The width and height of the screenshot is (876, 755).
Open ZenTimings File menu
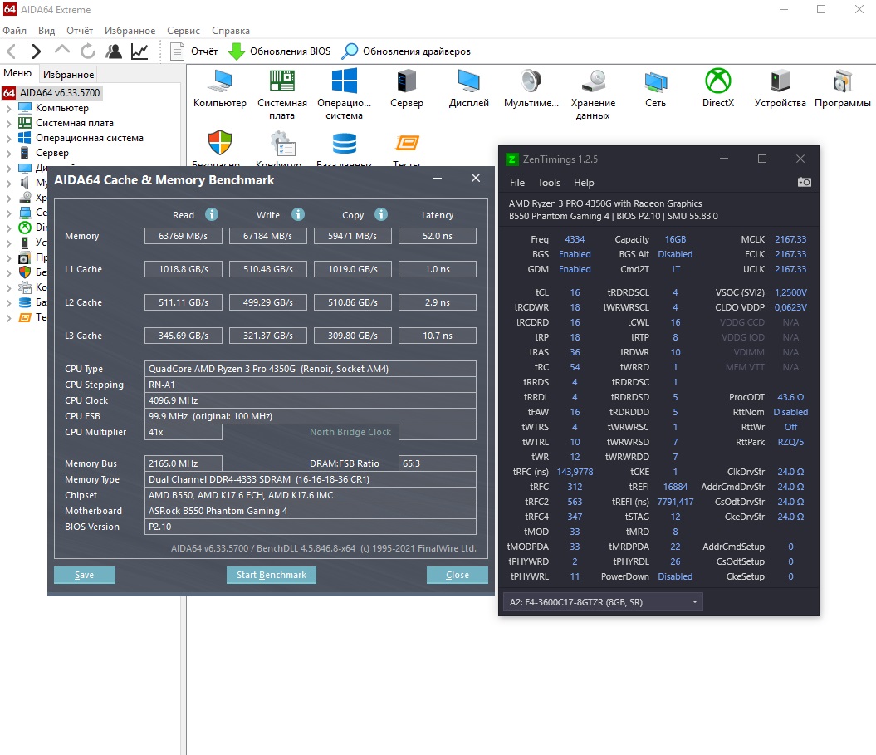516,183
